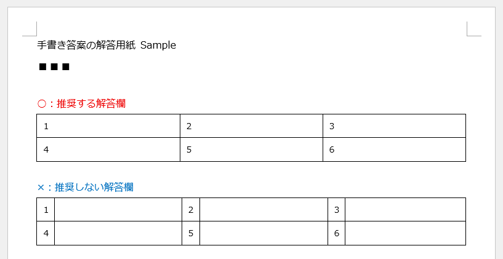Click the title text '手書き答案の解答用紙 Sample'
Screen dimensions: 503x259
point(107,45)
